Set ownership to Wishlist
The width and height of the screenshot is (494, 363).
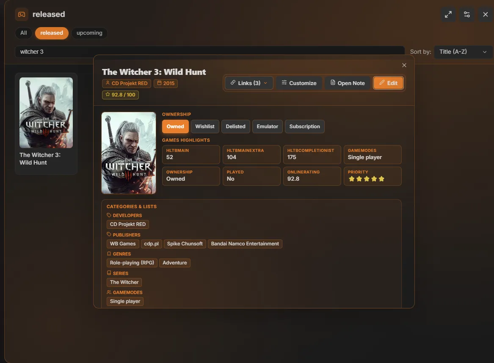205,126
